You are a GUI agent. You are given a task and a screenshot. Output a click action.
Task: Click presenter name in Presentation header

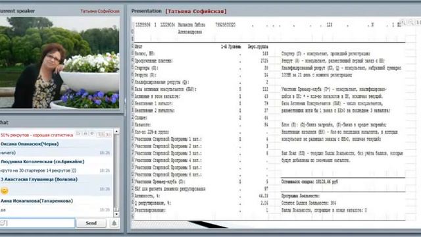(x=196, y=11)
